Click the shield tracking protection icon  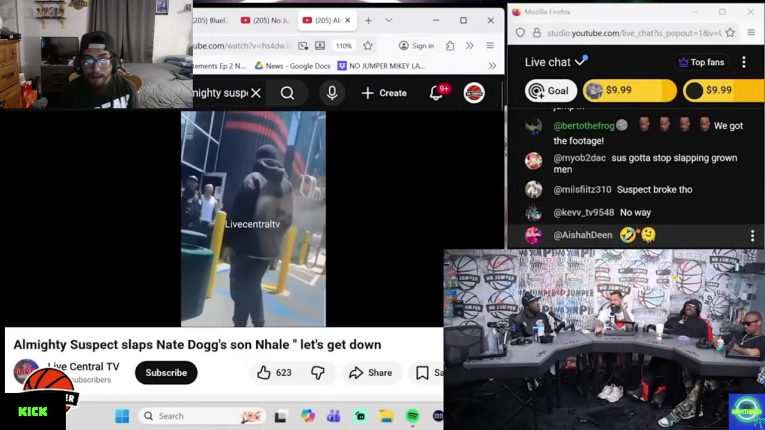coord(521,33)
